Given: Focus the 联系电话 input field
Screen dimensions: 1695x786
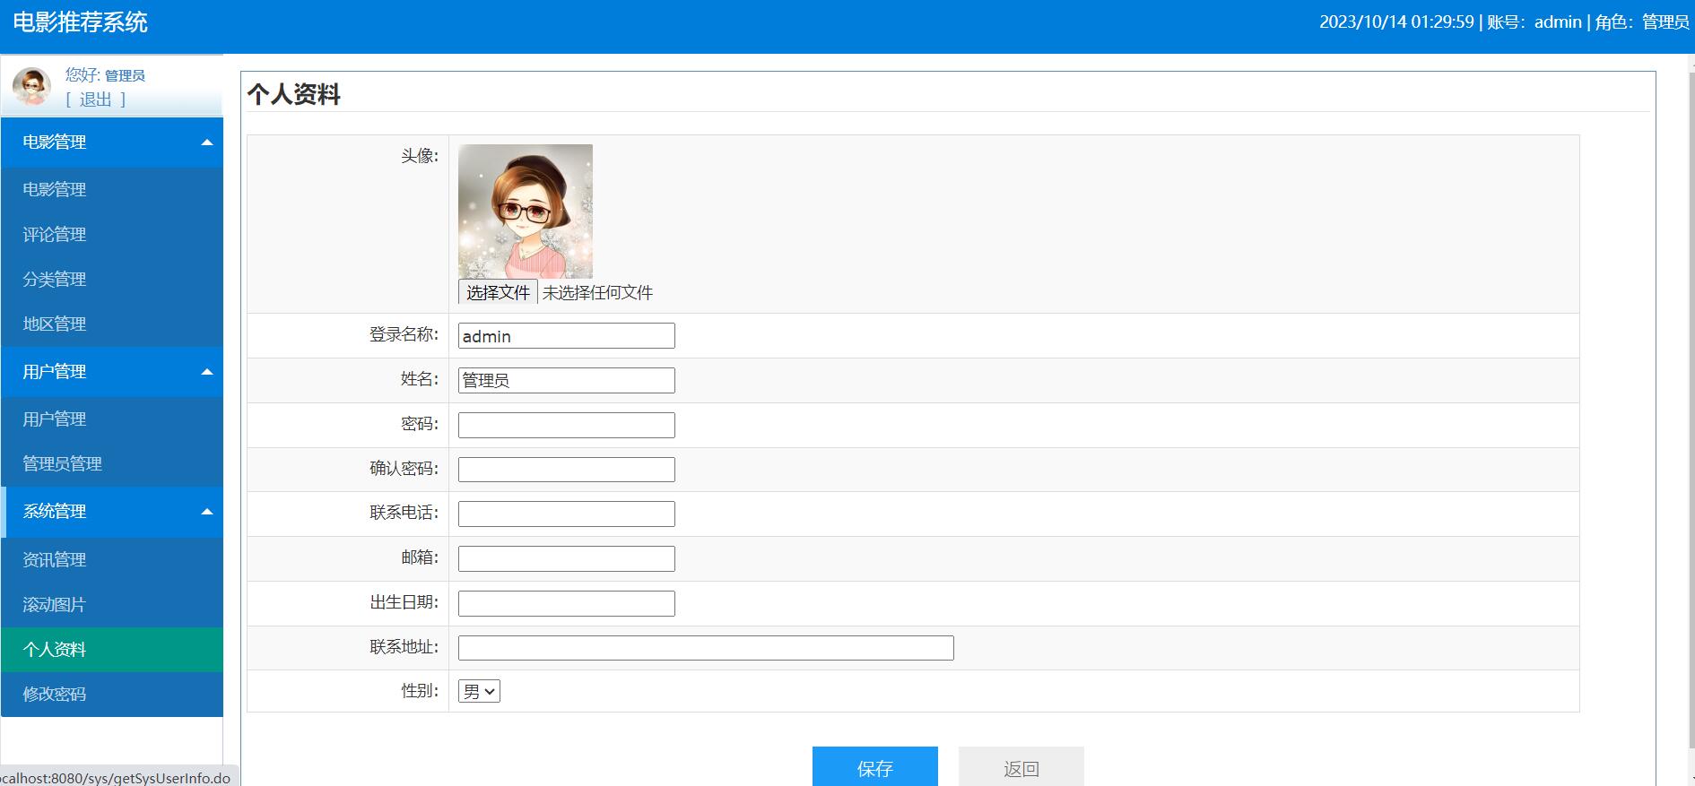Looking at the screenshot, I should click(567, 514).
